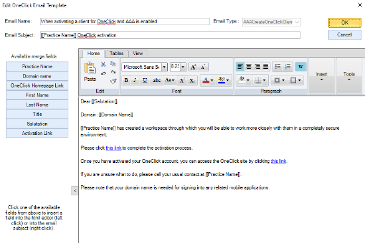Apply the text highlight color
The image size is (365, 243).
[222, 80]
